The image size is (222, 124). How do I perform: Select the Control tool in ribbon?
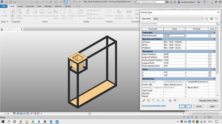click(x=109, y=13)
